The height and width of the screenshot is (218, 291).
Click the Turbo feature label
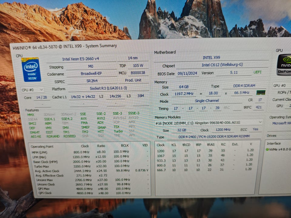(118, 131)
